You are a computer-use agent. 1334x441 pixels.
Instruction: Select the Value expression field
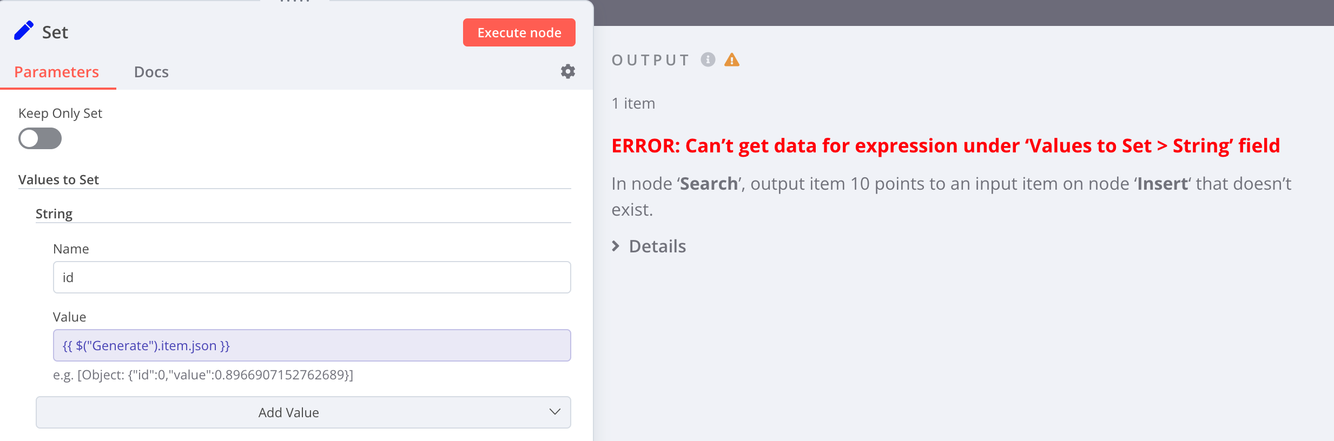click(x=312, y=345)
